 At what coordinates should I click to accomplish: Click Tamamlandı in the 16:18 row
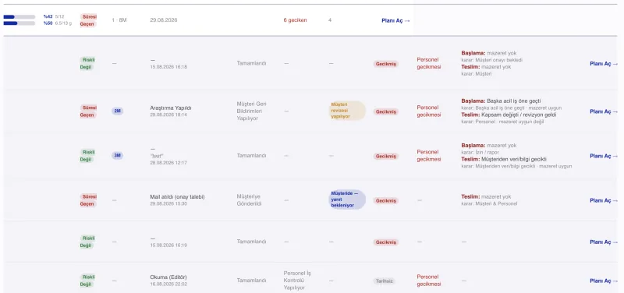[251, 64]
